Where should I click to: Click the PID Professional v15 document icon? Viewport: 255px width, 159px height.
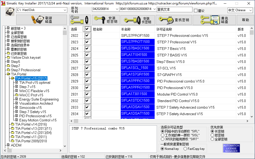tap(17, 116)
